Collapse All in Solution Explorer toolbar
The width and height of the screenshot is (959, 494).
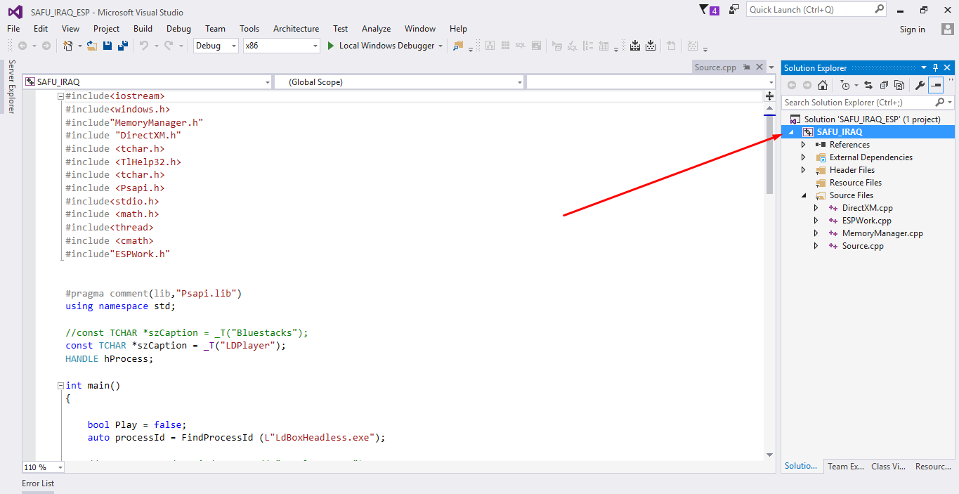884,85
